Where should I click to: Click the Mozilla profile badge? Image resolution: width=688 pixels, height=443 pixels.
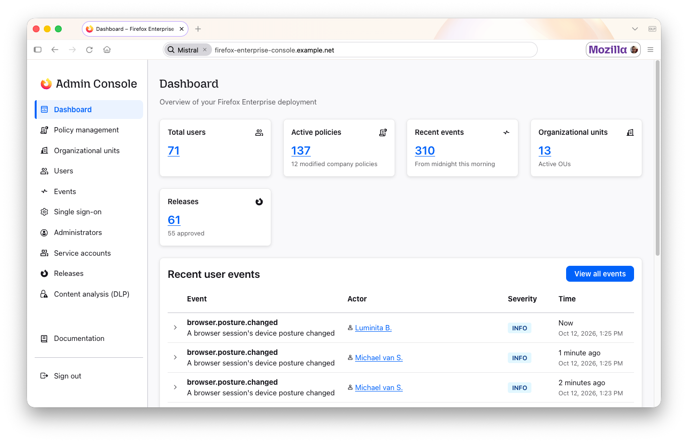613,50
